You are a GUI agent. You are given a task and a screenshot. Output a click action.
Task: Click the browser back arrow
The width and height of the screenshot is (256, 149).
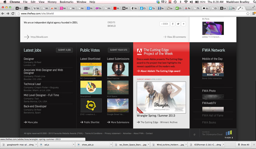pos(3,14)
